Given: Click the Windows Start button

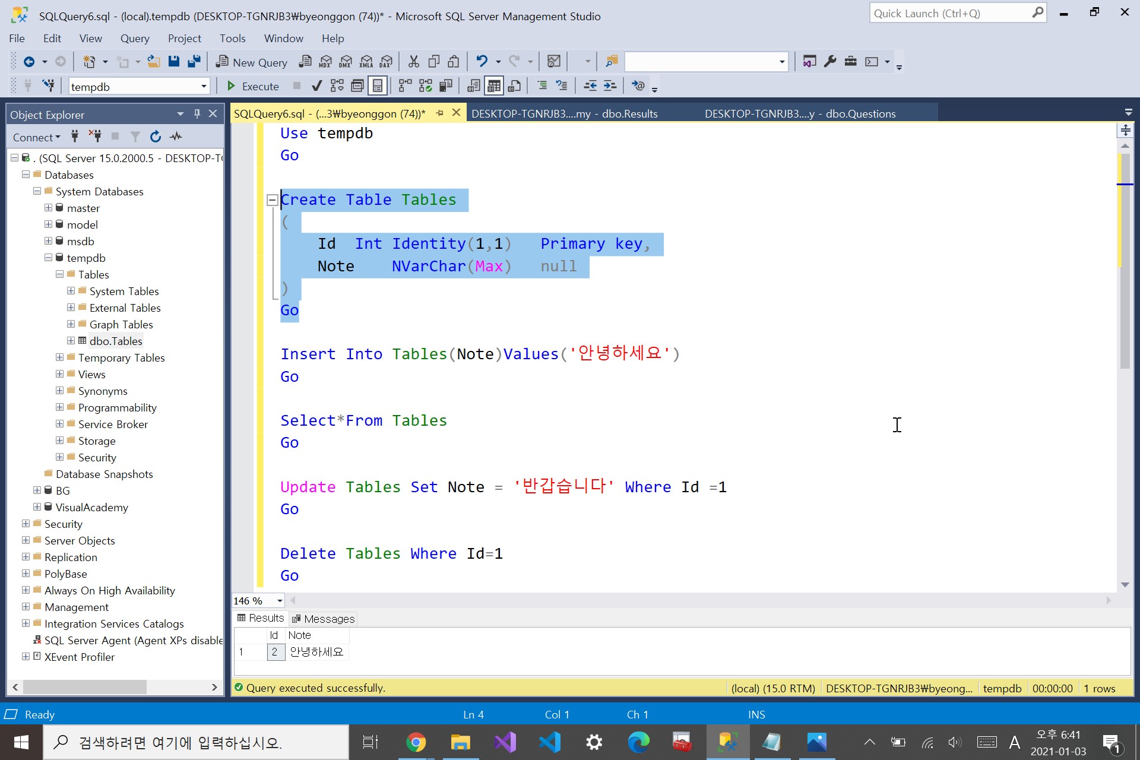Looking at the screenshot, I should pyautogui.click(x=21, y=742).
